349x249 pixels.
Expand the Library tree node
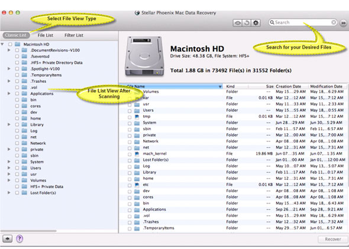pos(9,124)
